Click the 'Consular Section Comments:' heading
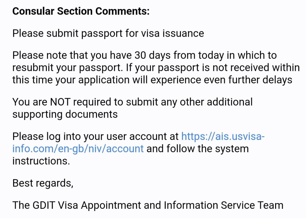Image resolution: width=306 pixels, height=218 pixels. (x=81, y=11)
